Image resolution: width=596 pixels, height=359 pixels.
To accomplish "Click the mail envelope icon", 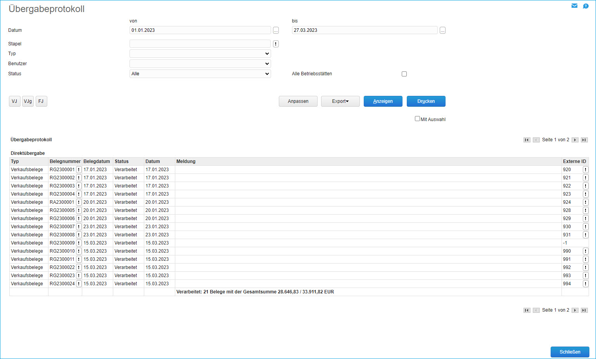I will [x=574, y=6].
